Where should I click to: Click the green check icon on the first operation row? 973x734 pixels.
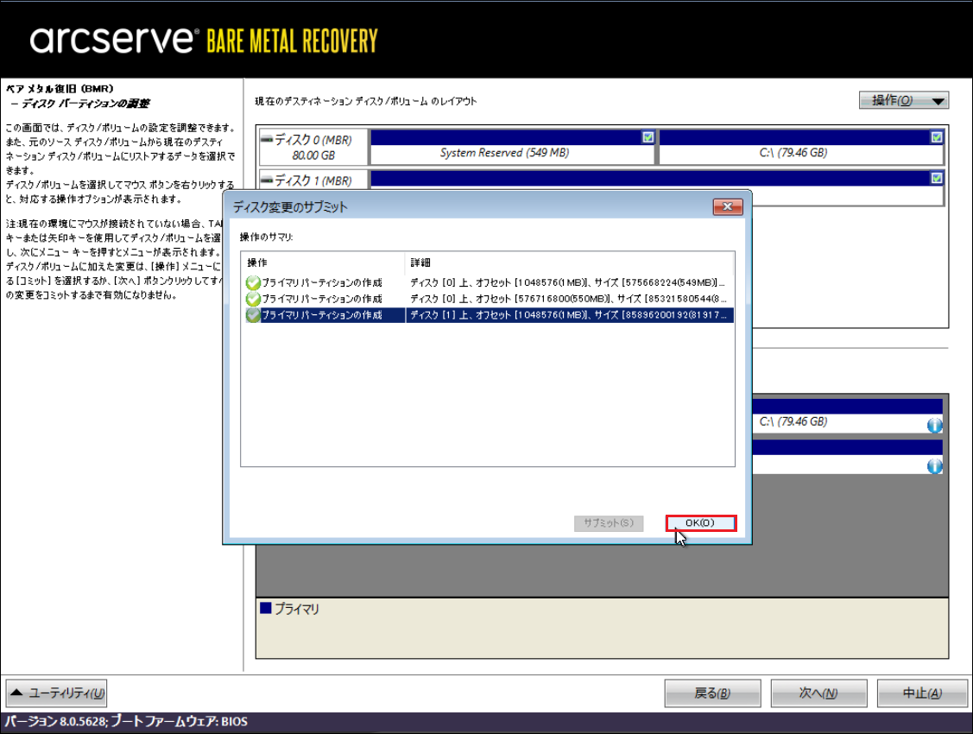tap(253, 283)
